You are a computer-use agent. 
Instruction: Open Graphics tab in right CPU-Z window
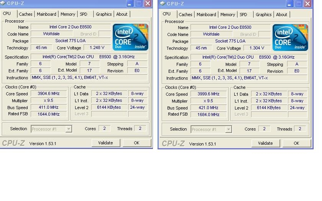point(263,15)
